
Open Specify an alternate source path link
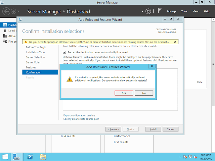click(x=81, y=119)
